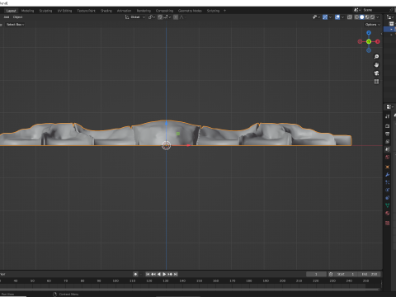Jump to the last frame

(176, 274)
